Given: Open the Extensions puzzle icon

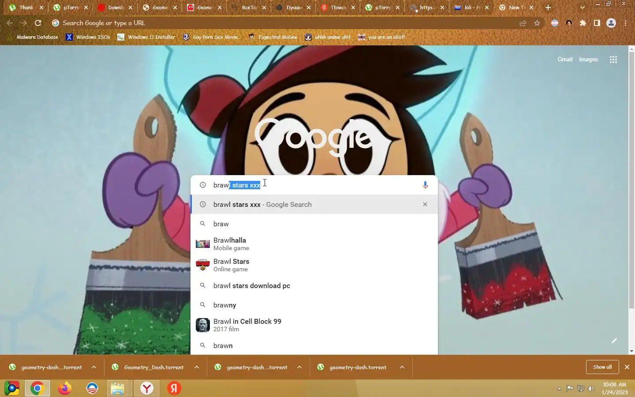Looking at the screenshot, I should point(583,23).
